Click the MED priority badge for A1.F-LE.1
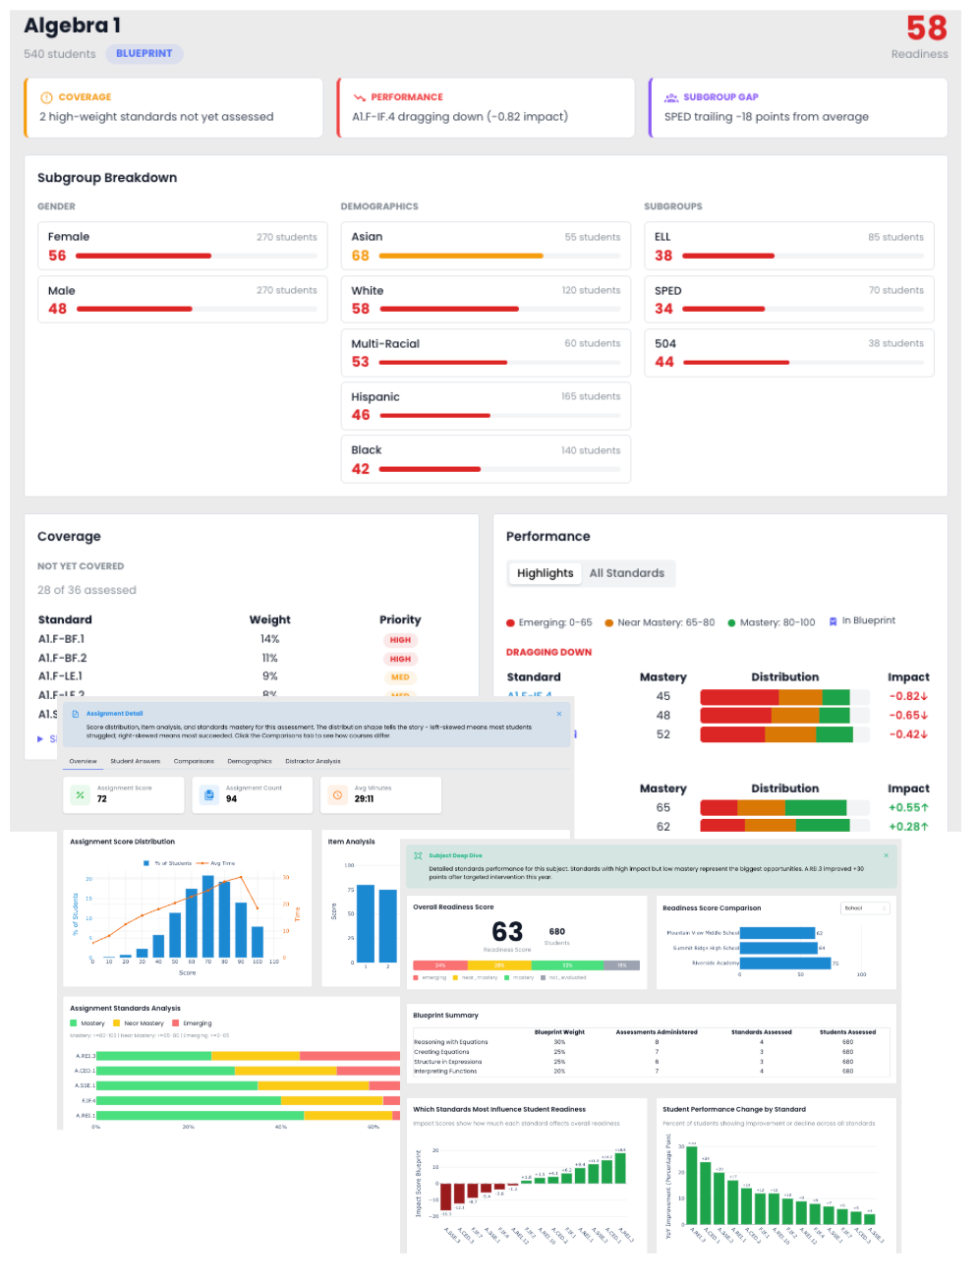 [x=400, y=677]
